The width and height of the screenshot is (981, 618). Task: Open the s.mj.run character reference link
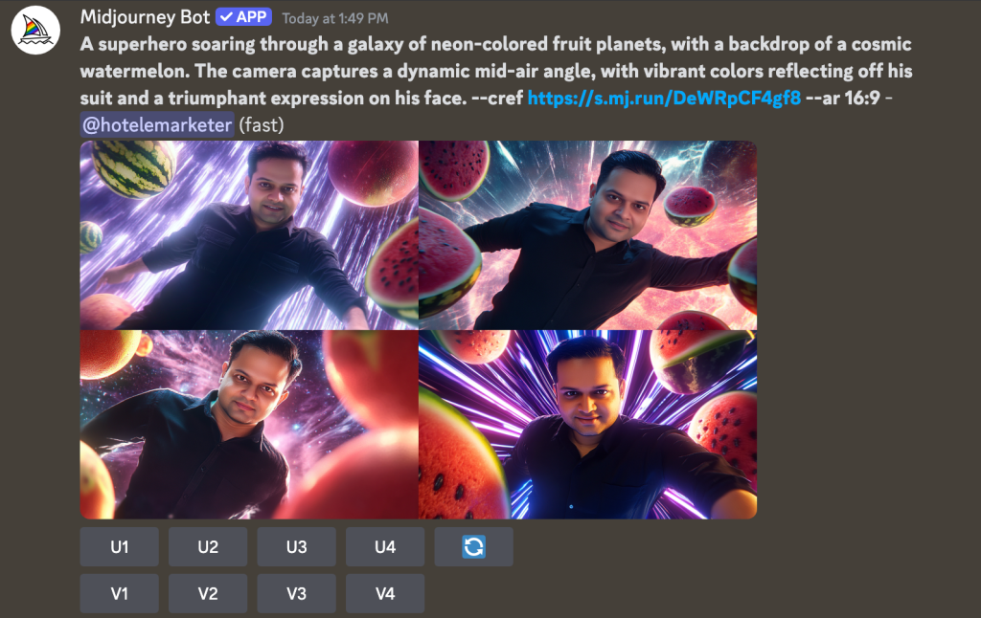click(x=664, y=99)
